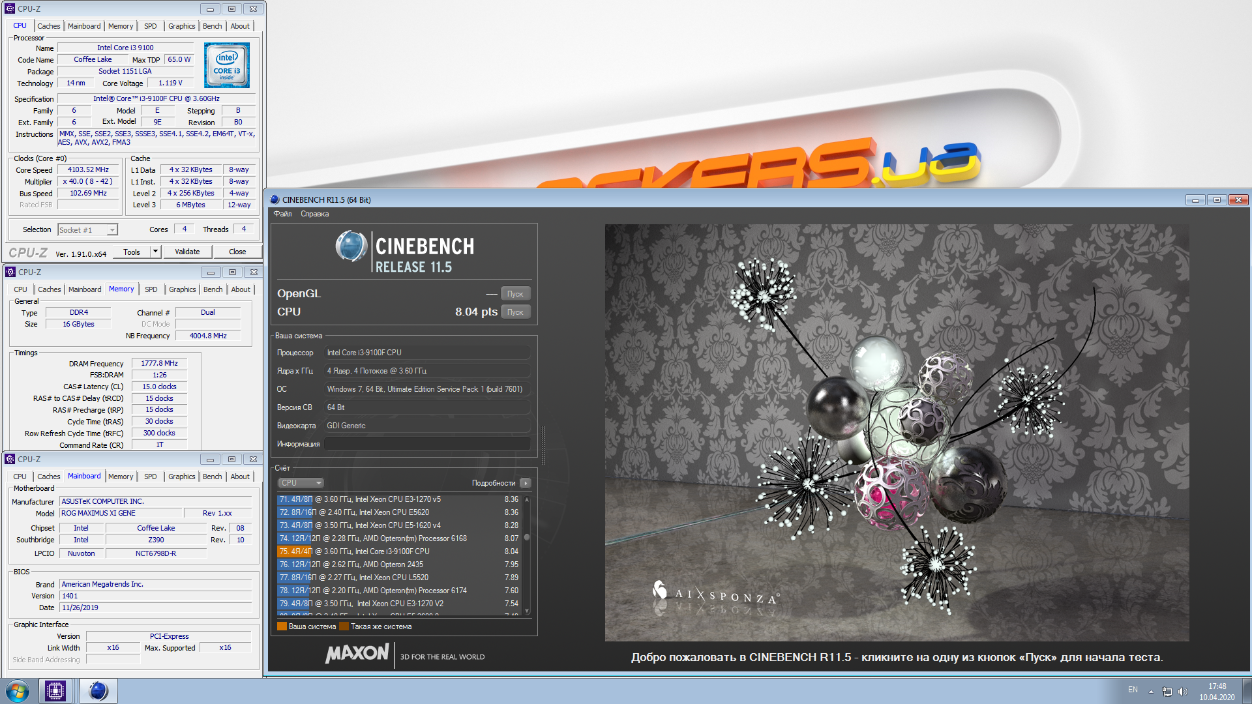Click the Такая же система legend swatch

tap(344, 626)
